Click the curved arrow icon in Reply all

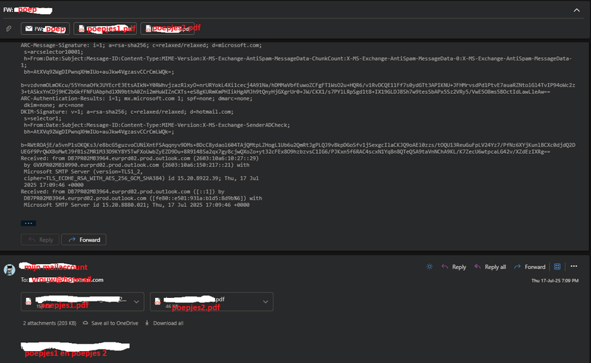pos(477,267)
